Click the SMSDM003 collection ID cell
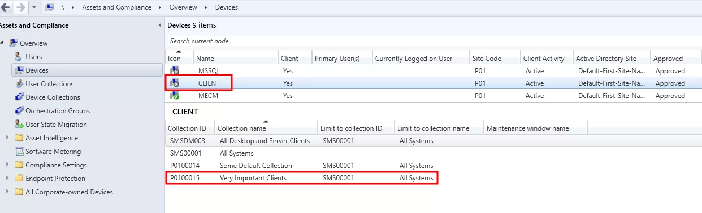The image size is (702, 213). (187, 141)
